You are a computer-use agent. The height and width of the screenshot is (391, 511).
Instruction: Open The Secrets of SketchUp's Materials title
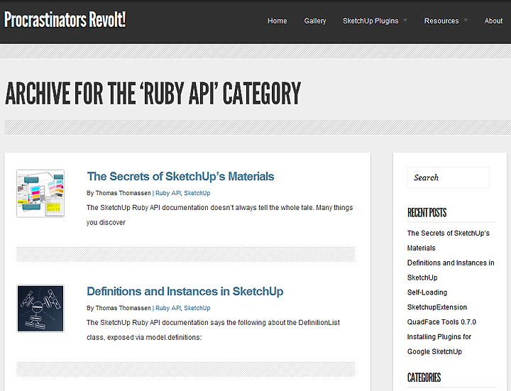point(180,176)
